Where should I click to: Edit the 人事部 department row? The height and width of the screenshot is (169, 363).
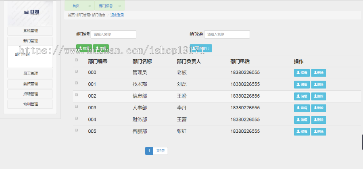[302, 108]
